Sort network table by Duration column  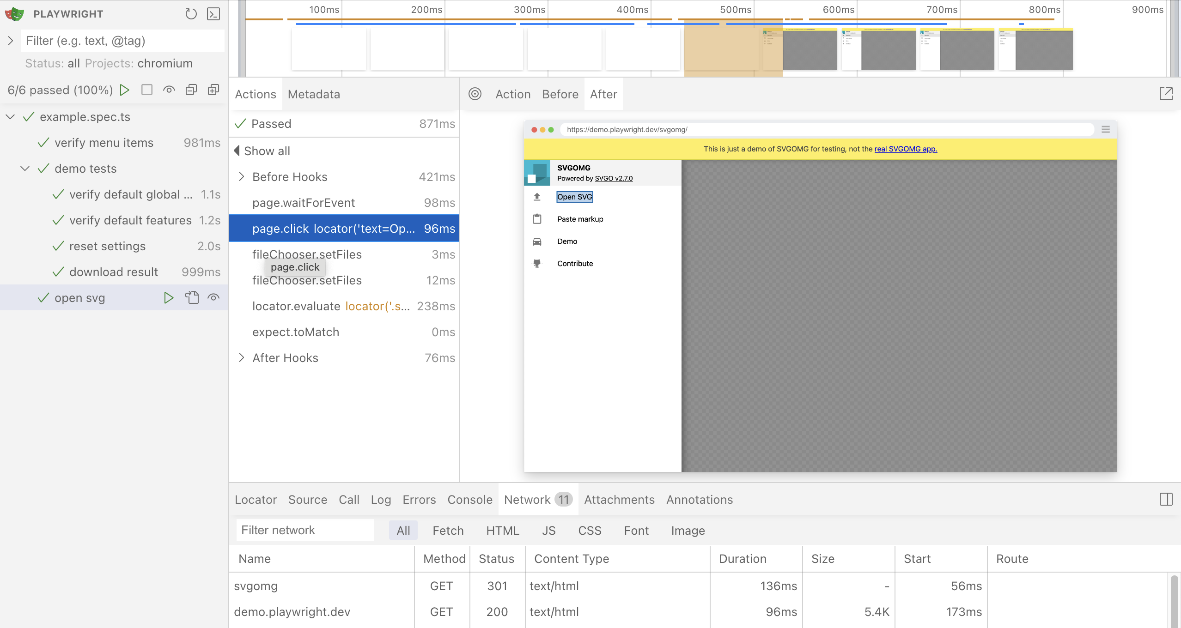(x=756, y=559)
